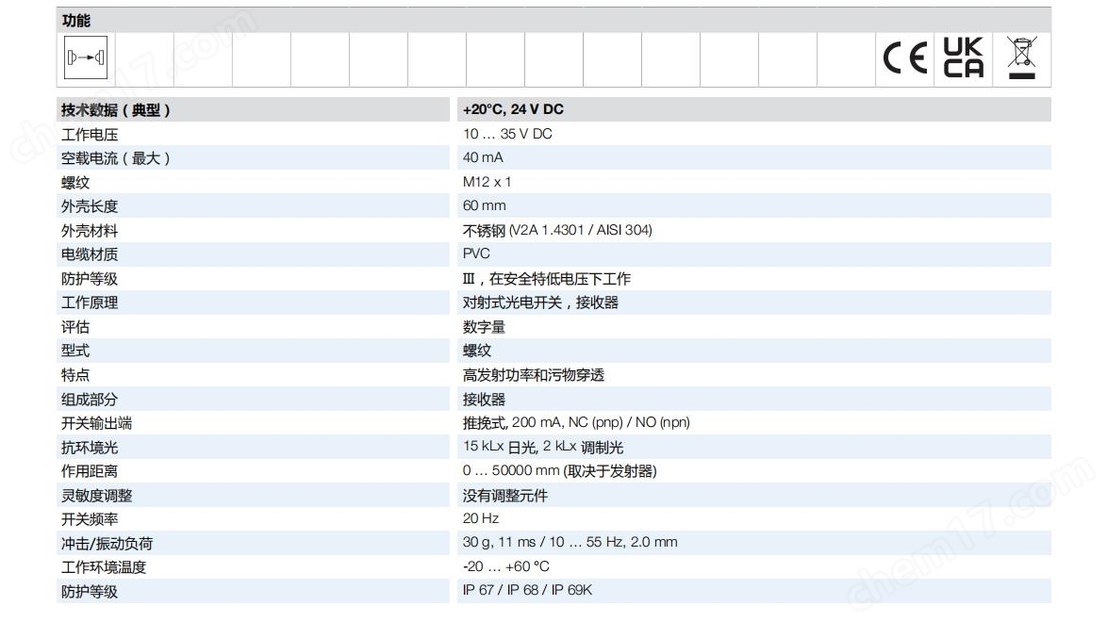Select the value III，在安全特低电压下工作
1107x622 pixels.
(x=547, y=279)
